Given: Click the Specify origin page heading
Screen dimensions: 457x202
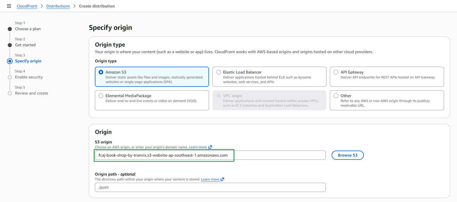Looking at the screenshot, I should pyautogui.click(x=110, y=28).
